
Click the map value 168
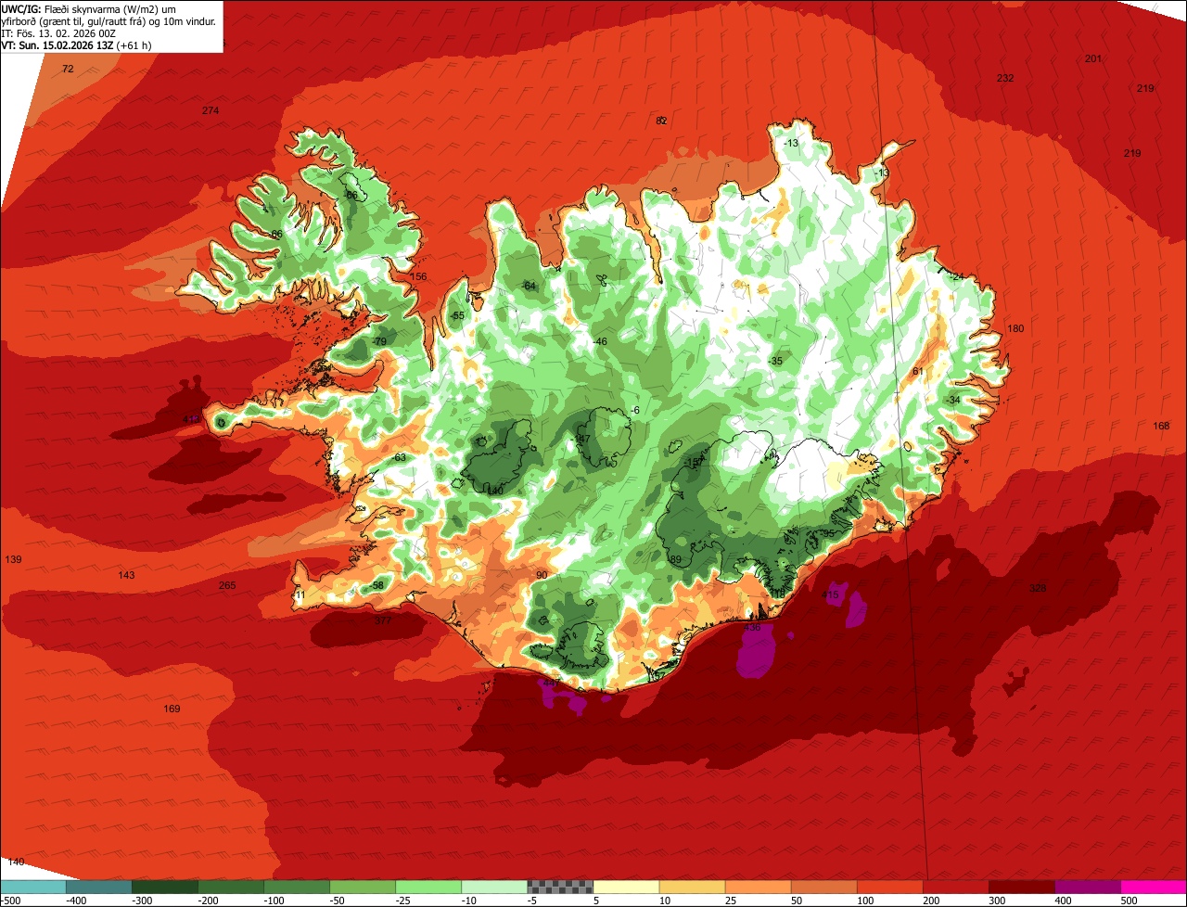coord(1161,426)
